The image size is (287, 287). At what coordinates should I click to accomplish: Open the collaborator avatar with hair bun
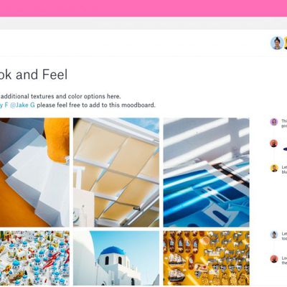(x=277, y=43)
